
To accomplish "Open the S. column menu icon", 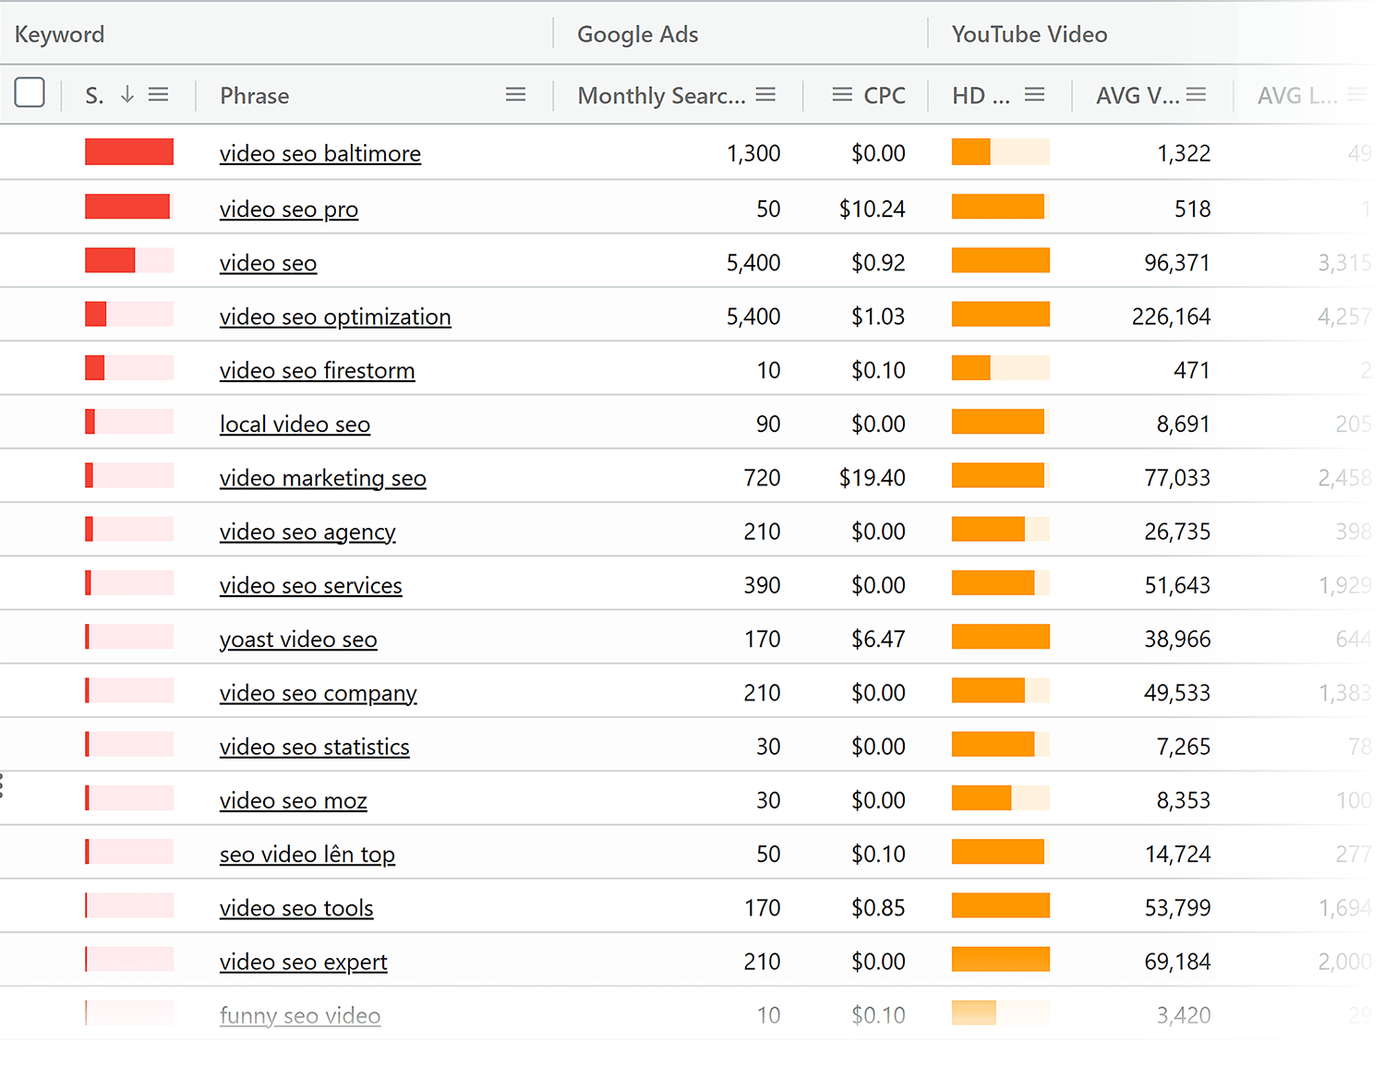I will pos(159,95).
